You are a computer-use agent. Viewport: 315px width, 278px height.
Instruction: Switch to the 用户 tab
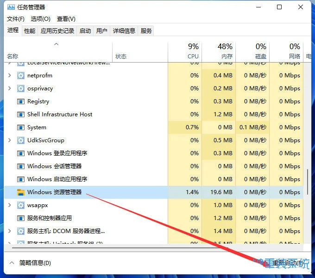click(x=101, y=31)
